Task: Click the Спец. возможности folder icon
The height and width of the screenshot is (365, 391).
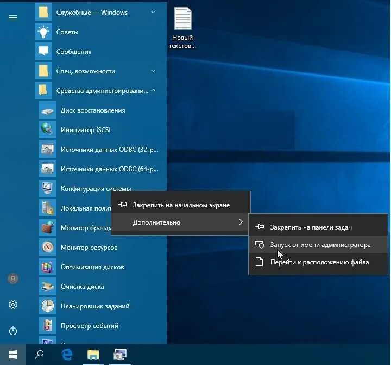Action: 43,71
